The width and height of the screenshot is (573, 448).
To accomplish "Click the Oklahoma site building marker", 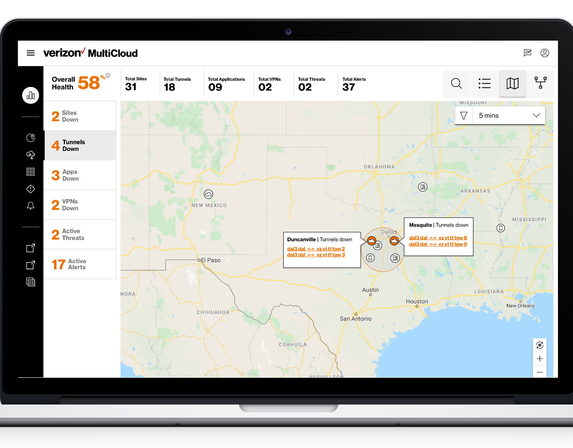I will click(x=423, y=187).
